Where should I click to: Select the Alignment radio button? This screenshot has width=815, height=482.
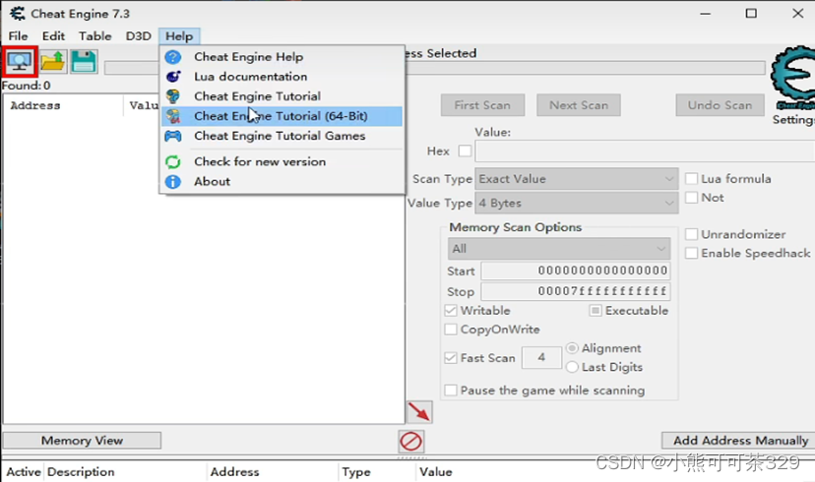tap(572, 348)
